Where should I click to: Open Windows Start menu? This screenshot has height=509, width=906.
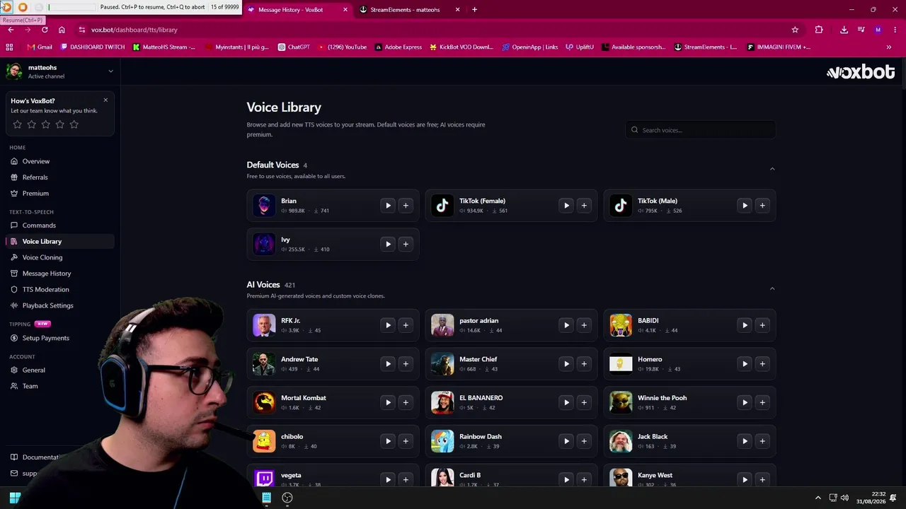(x=14, y=498)
